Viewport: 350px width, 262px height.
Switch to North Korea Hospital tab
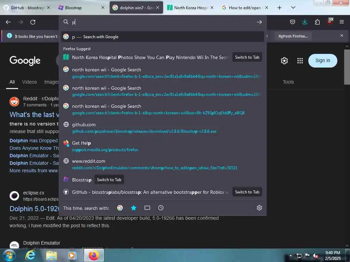point(188,8)
